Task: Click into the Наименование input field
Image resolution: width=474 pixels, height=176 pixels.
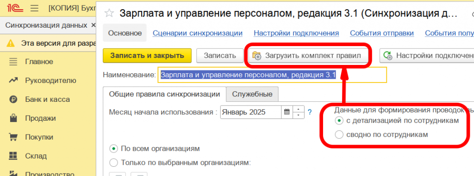Action: pyautogui.click(x=272, y=75)
